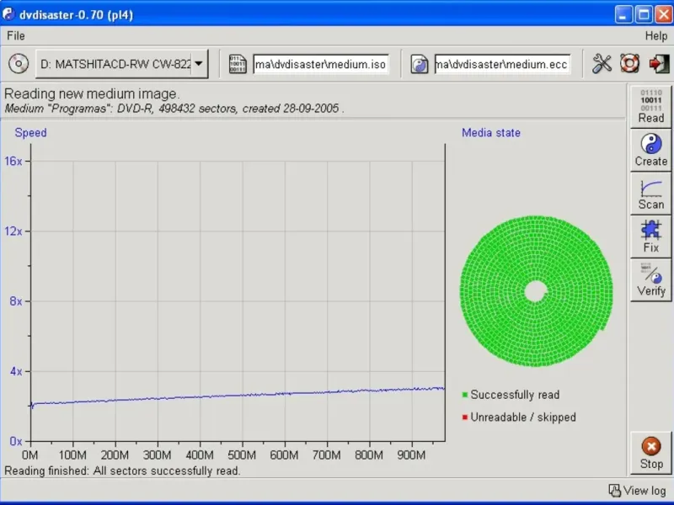
Task: Click 'Reading finished' status message
Action: 122,470
